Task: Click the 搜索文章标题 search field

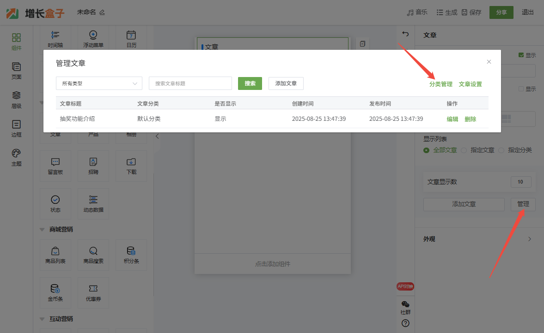Action: [190, 83]
